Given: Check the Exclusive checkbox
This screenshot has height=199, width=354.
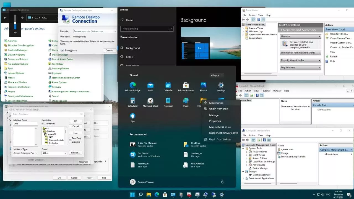Looking at the screenshot, I should tap(70, 142).
